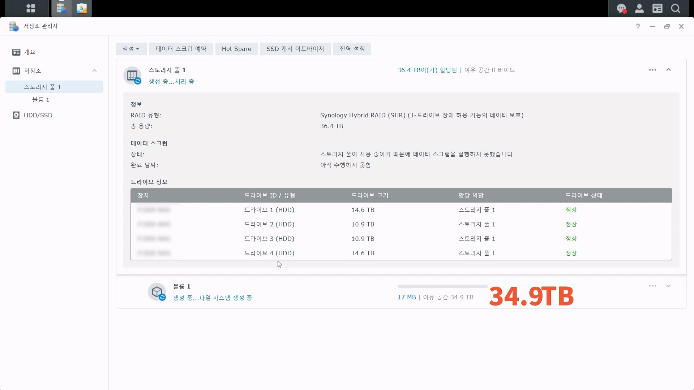Click the Volume 1 cube icon
Viewport: 694px width, 390px height.
click(x=157, y=292)
